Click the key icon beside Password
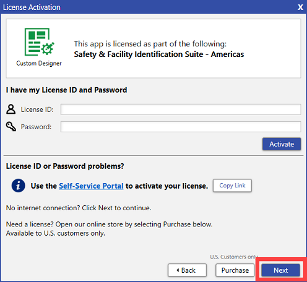Screen dimensions: 307x282 (11, 126)
